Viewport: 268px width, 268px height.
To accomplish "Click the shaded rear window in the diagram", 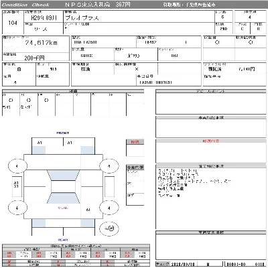I will click(x=63, y=198).
